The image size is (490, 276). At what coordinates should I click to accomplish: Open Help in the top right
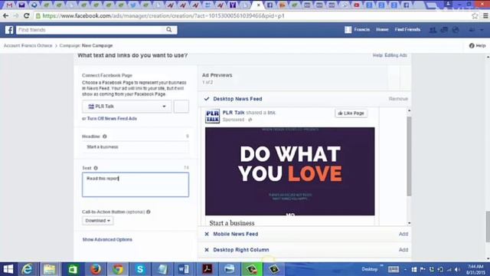click(x=478, y=46)
